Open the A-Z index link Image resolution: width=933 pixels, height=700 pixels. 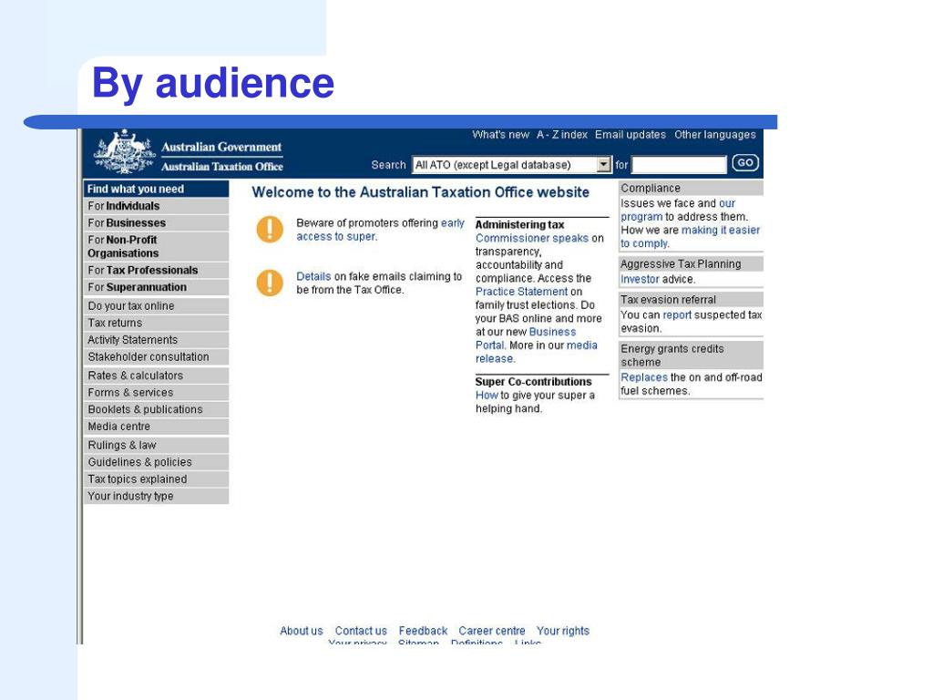click(x=561, y=135)
